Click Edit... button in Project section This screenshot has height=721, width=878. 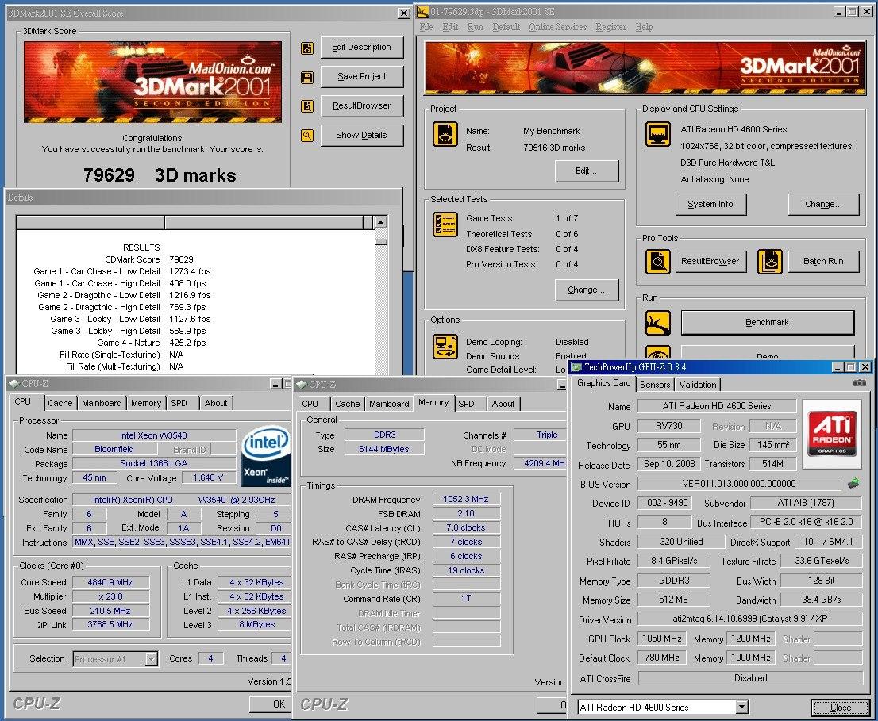(x=587, y=171)
